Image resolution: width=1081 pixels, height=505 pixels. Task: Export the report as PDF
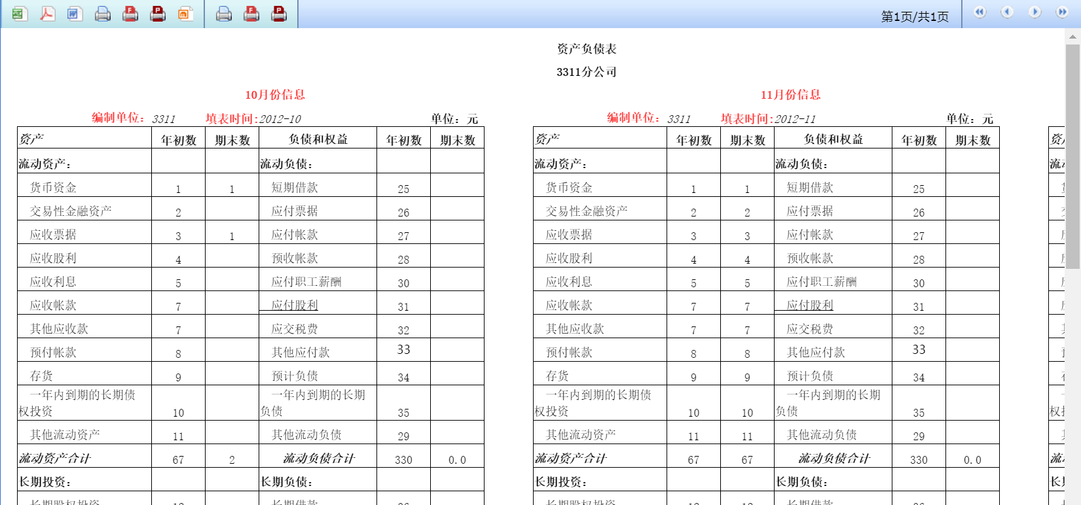pos(47,13)
